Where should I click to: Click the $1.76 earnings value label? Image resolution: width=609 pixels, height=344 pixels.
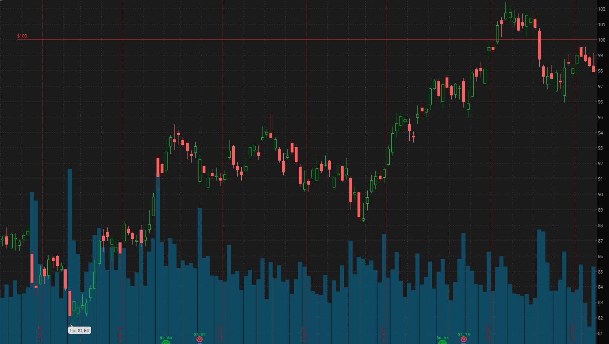click(464, 334)
